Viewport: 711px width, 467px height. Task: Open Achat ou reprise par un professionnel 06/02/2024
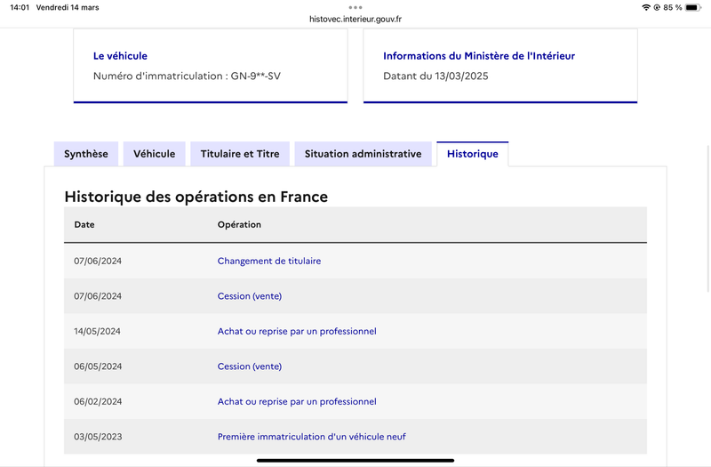point(297,402)
